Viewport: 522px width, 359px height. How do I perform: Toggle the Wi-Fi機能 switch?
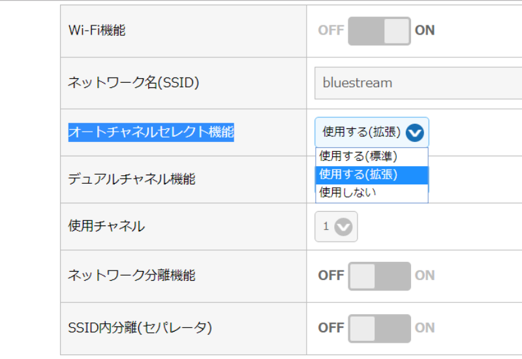point(379,31)
